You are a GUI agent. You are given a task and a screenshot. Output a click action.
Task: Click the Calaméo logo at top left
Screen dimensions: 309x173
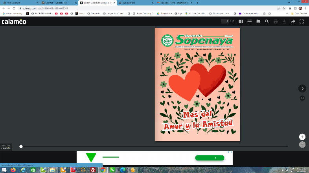click(14, 22)
